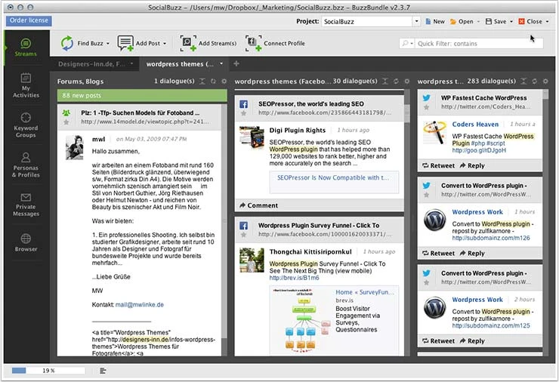Image resolution: width=559 pixels, height=382 pixels.
Task: Star the WP Fastest Cache tweet
Action: [x=426, y=107]
